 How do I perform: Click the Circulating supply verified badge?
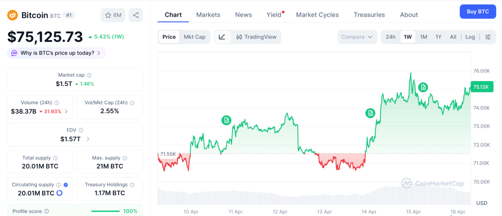coord(66,185)
